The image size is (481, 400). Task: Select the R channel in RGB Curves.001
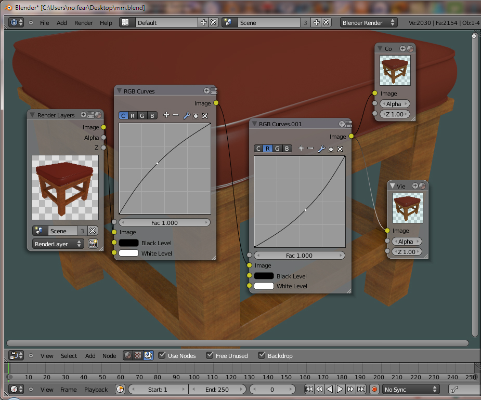click(x=267, y=149)
